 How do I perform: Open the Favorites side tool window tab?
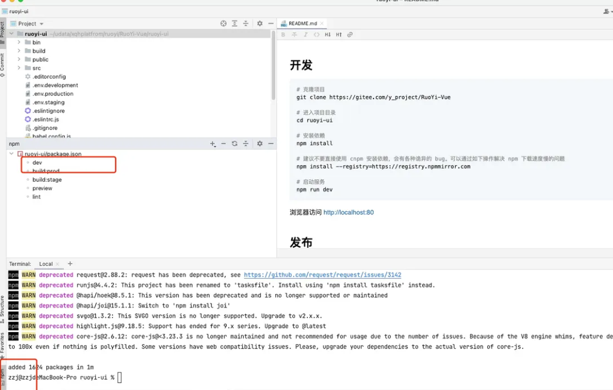(x=2, y=345)
